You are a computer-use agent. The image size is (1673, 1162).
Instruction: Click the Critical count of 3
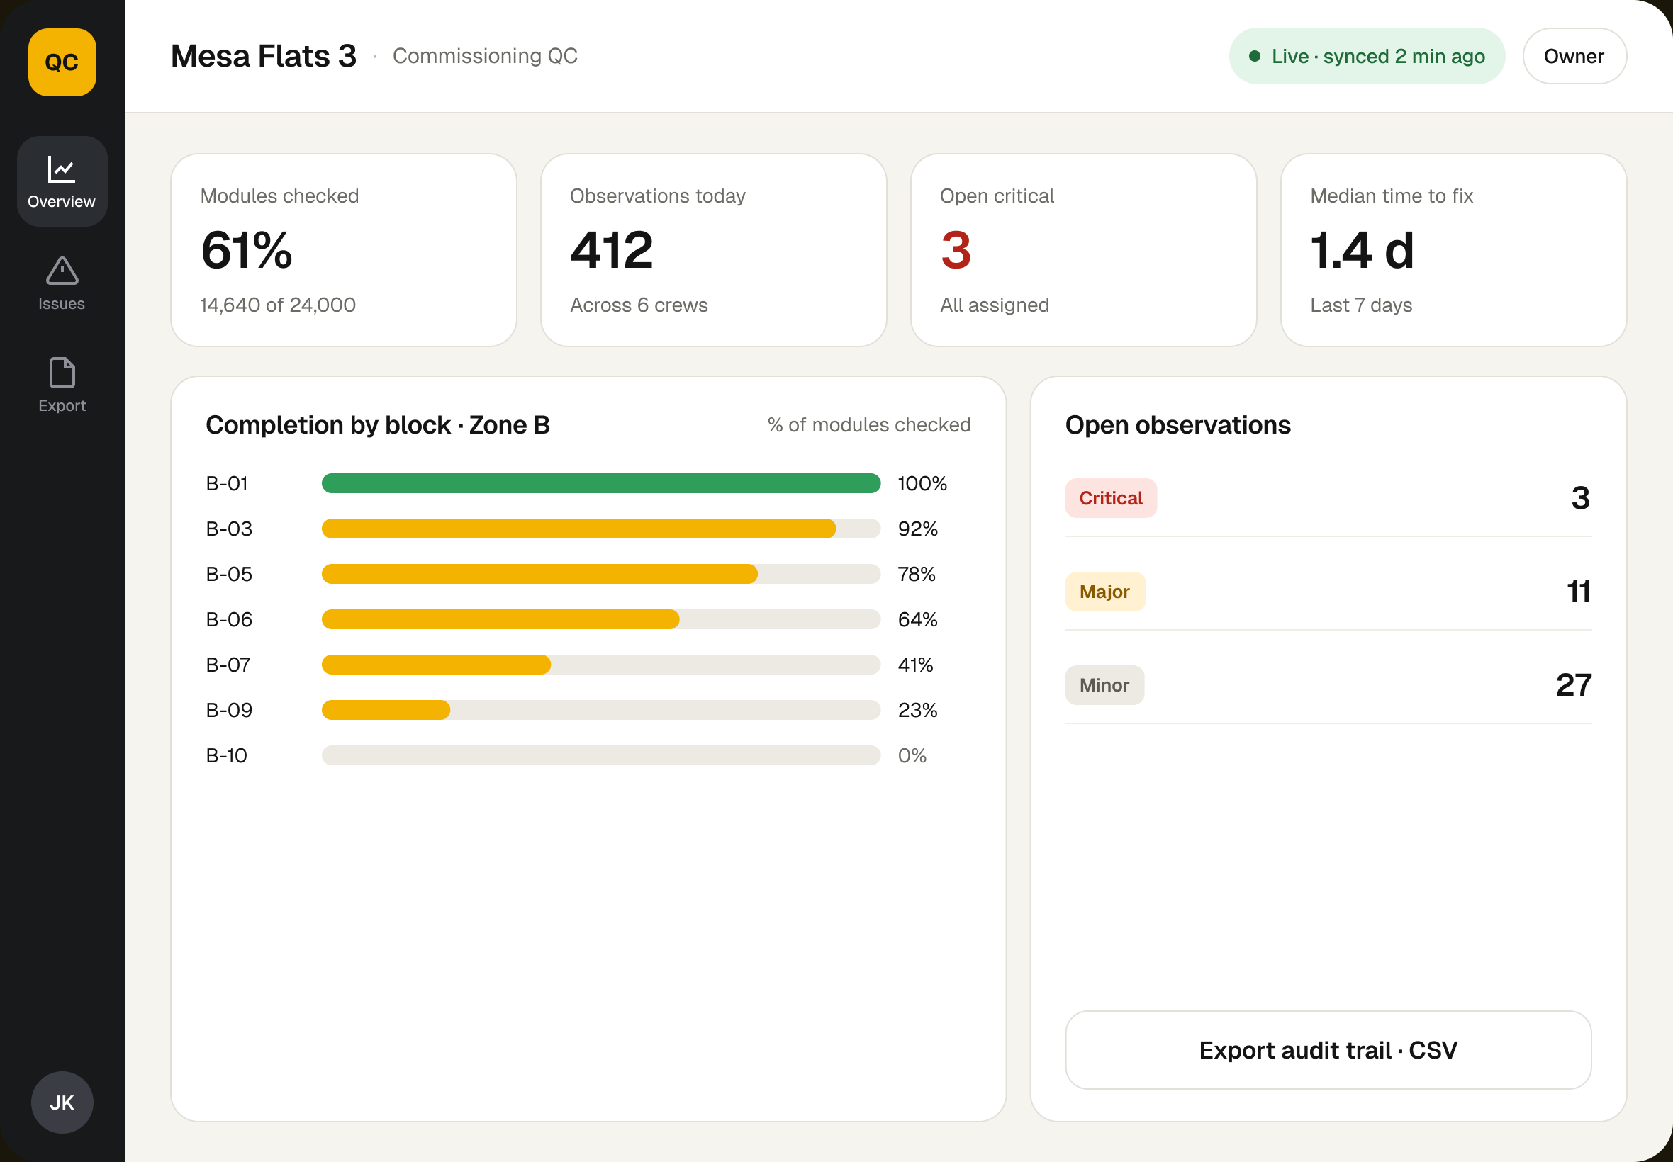point(1581,498)
